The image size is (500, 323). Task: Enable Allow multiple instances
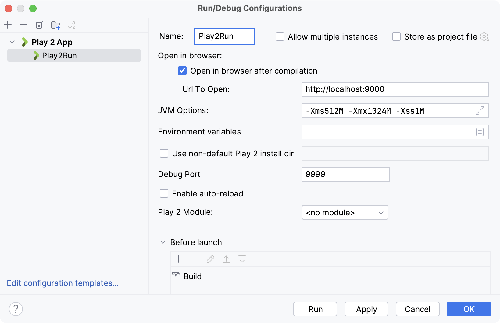pyautogui.click(x=280, y=37)
